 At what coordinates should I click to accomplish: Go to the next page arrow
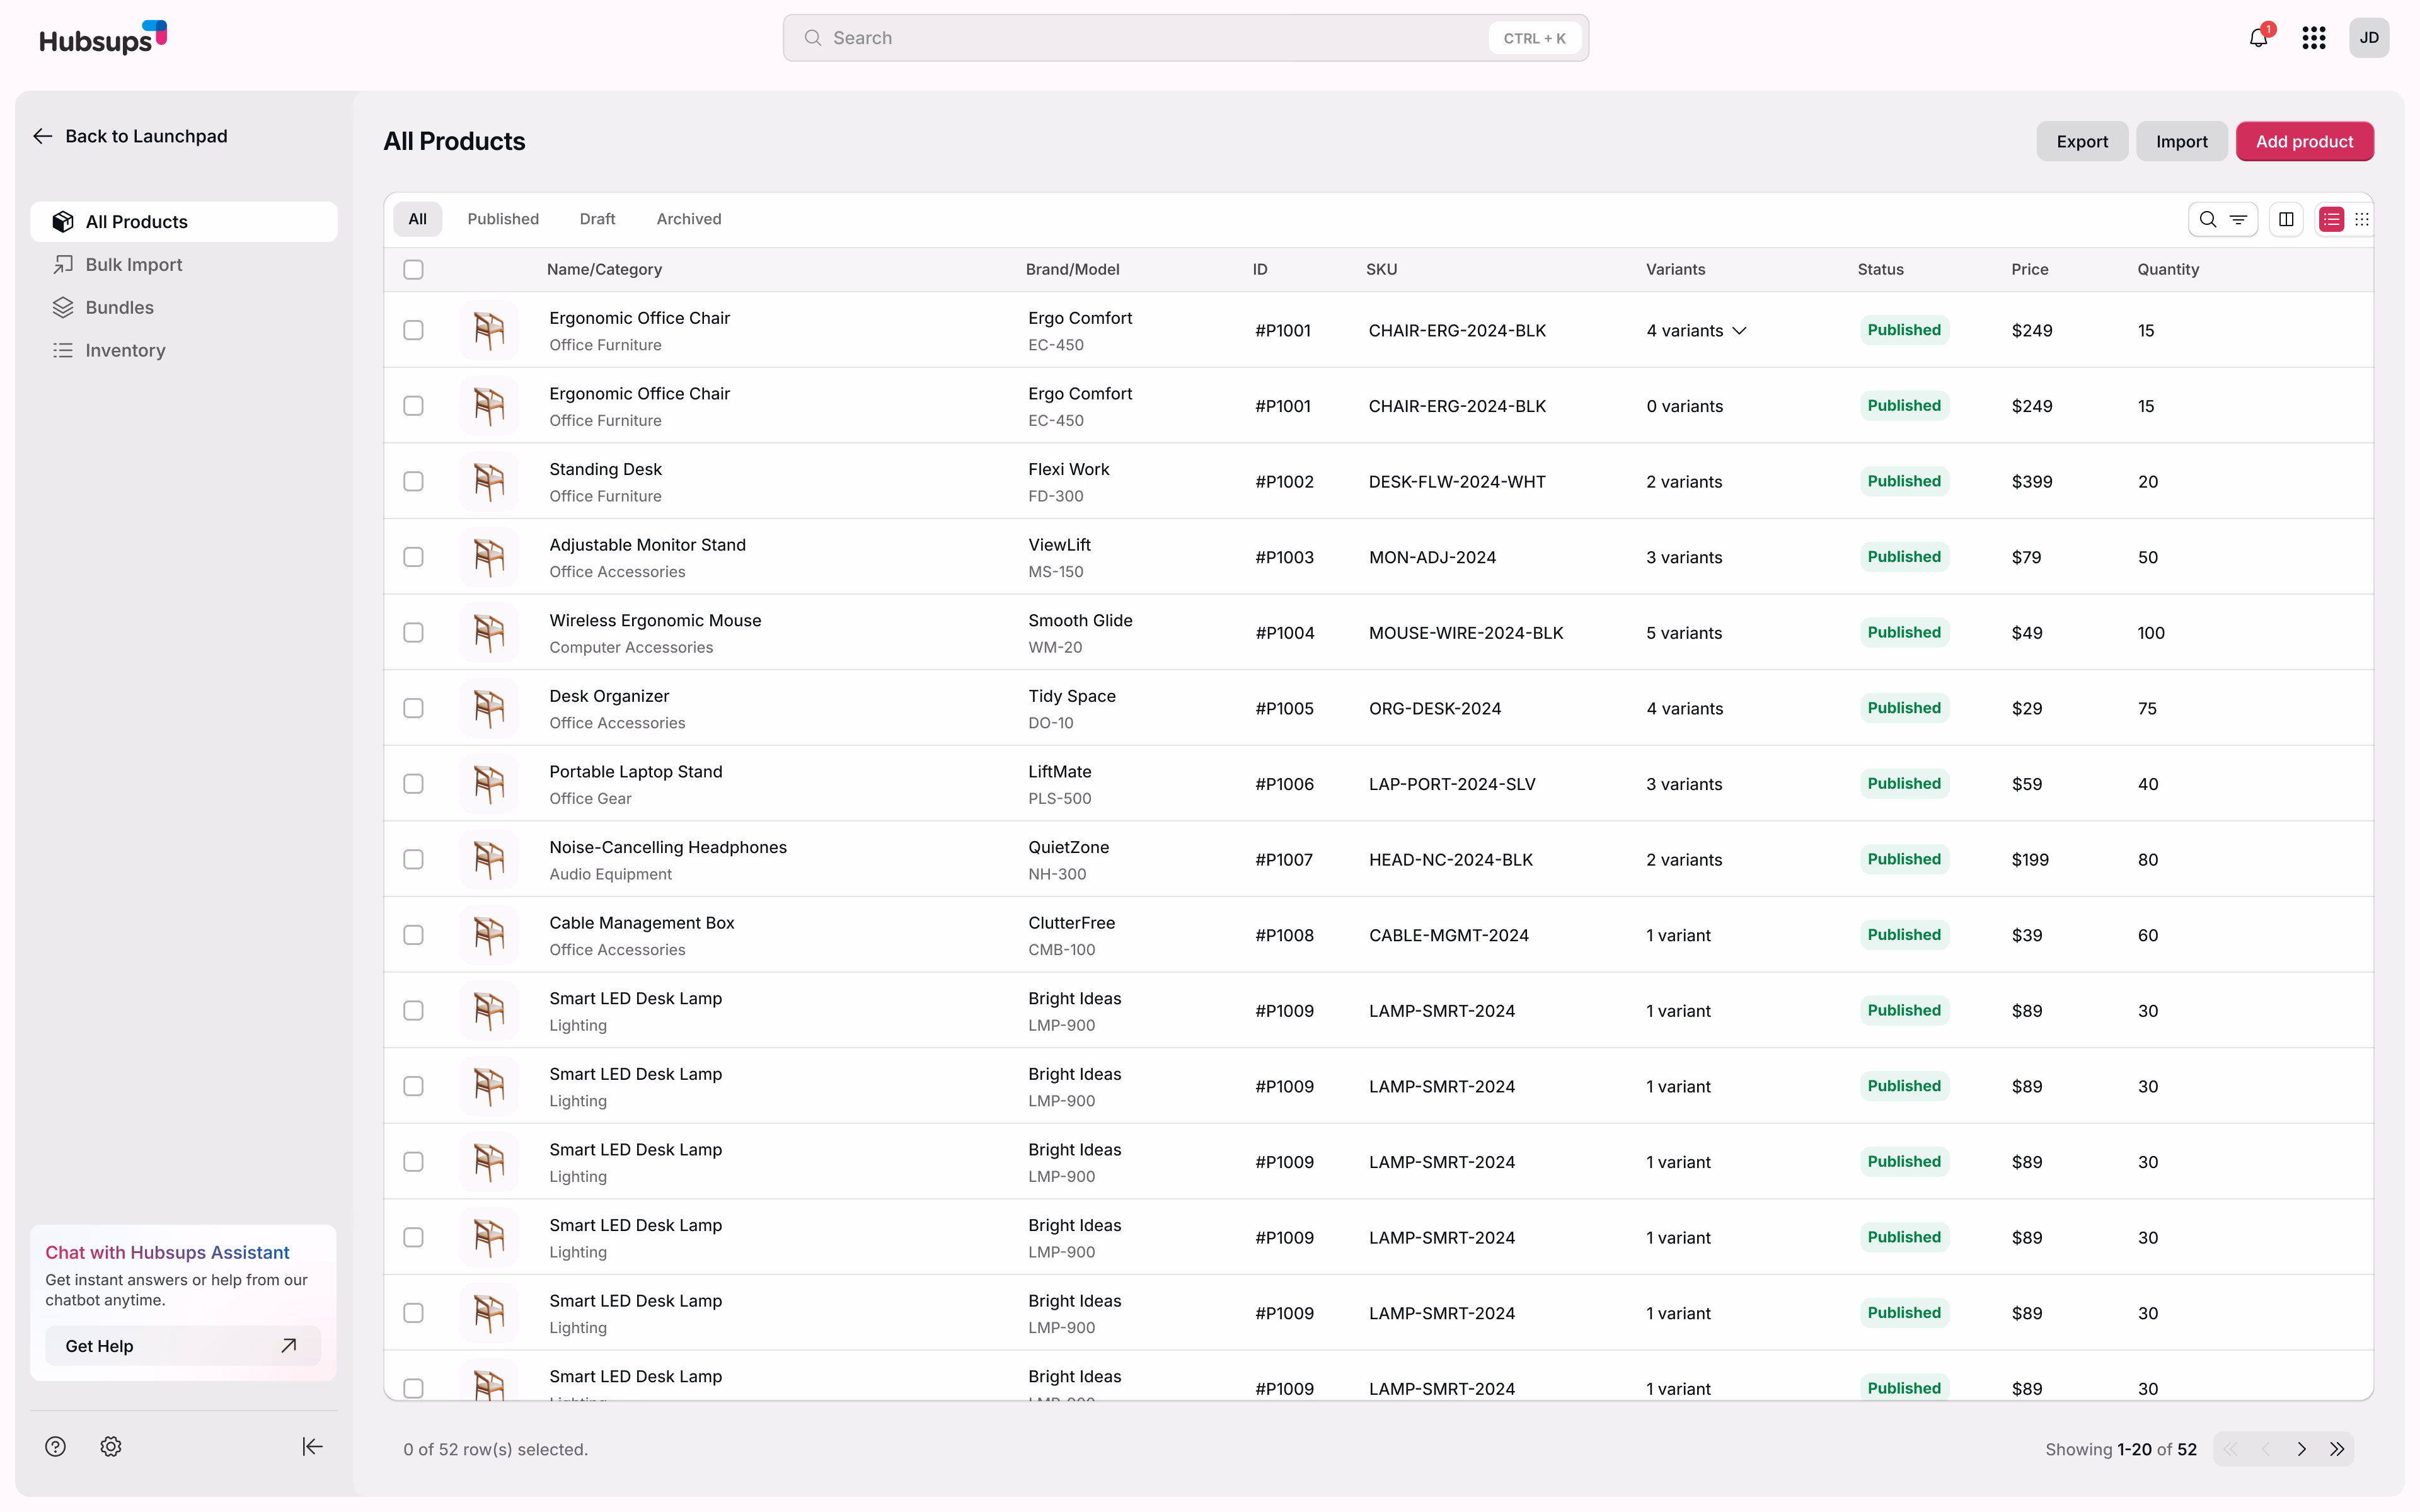pos(2301,1449)
